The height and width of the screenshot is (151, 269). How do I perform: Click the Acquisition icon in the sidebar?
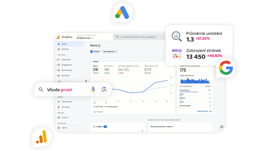(x=59, y=60)
